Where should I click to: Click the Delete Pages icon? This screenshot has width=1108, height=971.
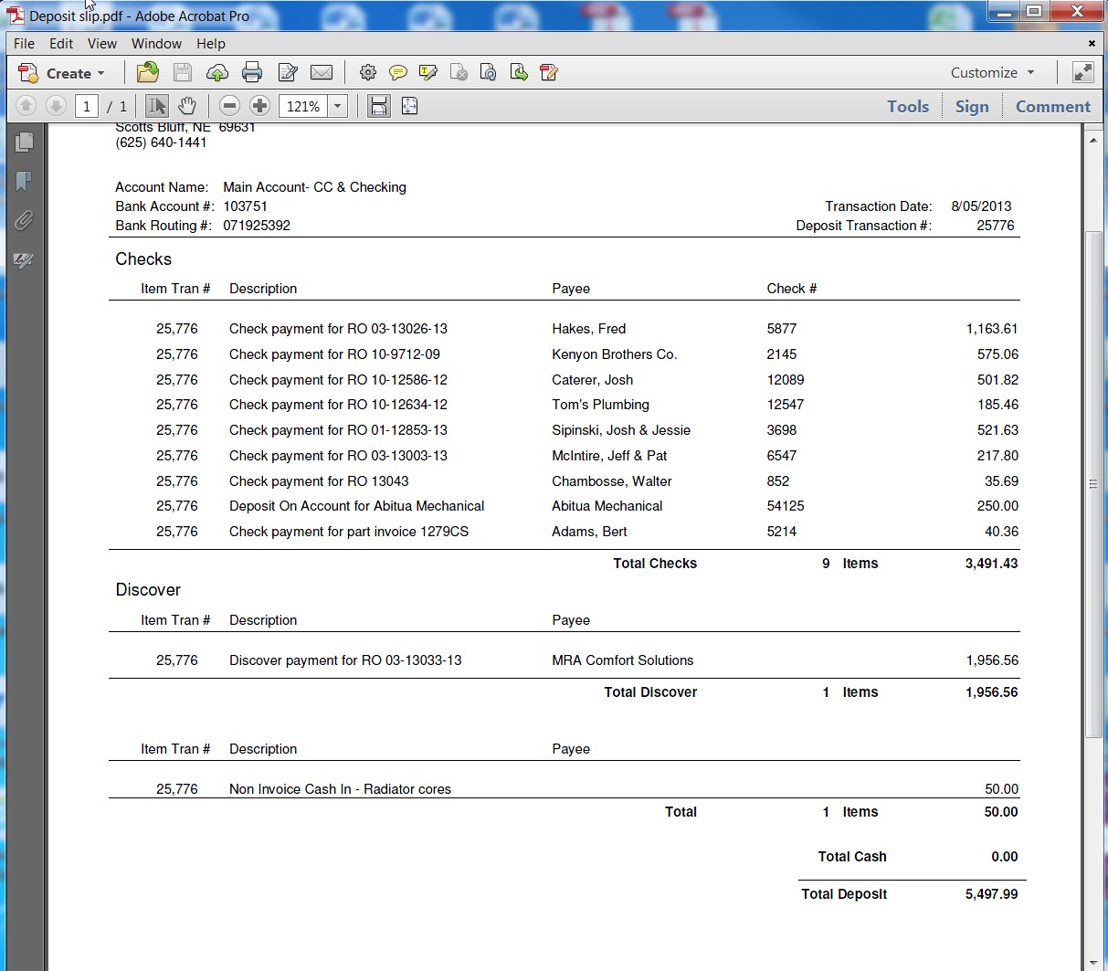click(459, 72)
